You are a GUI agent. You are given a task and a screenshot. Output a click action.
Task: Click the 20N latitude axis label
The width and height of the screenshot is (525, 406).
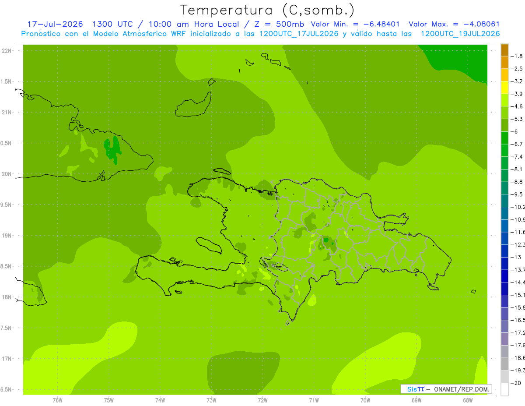tap(7, 174)
